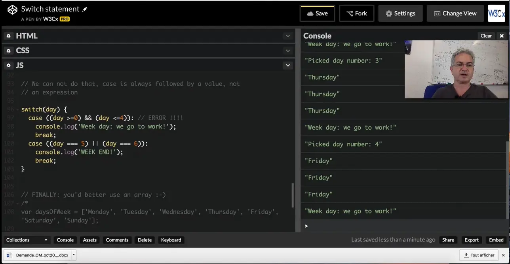Click the Share button
This screenshot has width=510, height=264.
448,240
